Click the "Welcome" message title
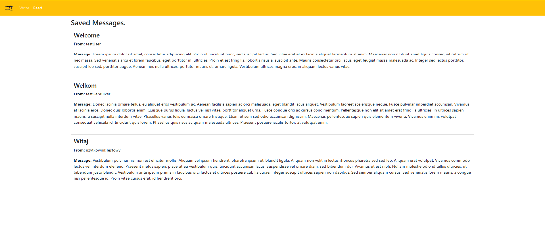 pyautogui.click(x=87, y=35)
